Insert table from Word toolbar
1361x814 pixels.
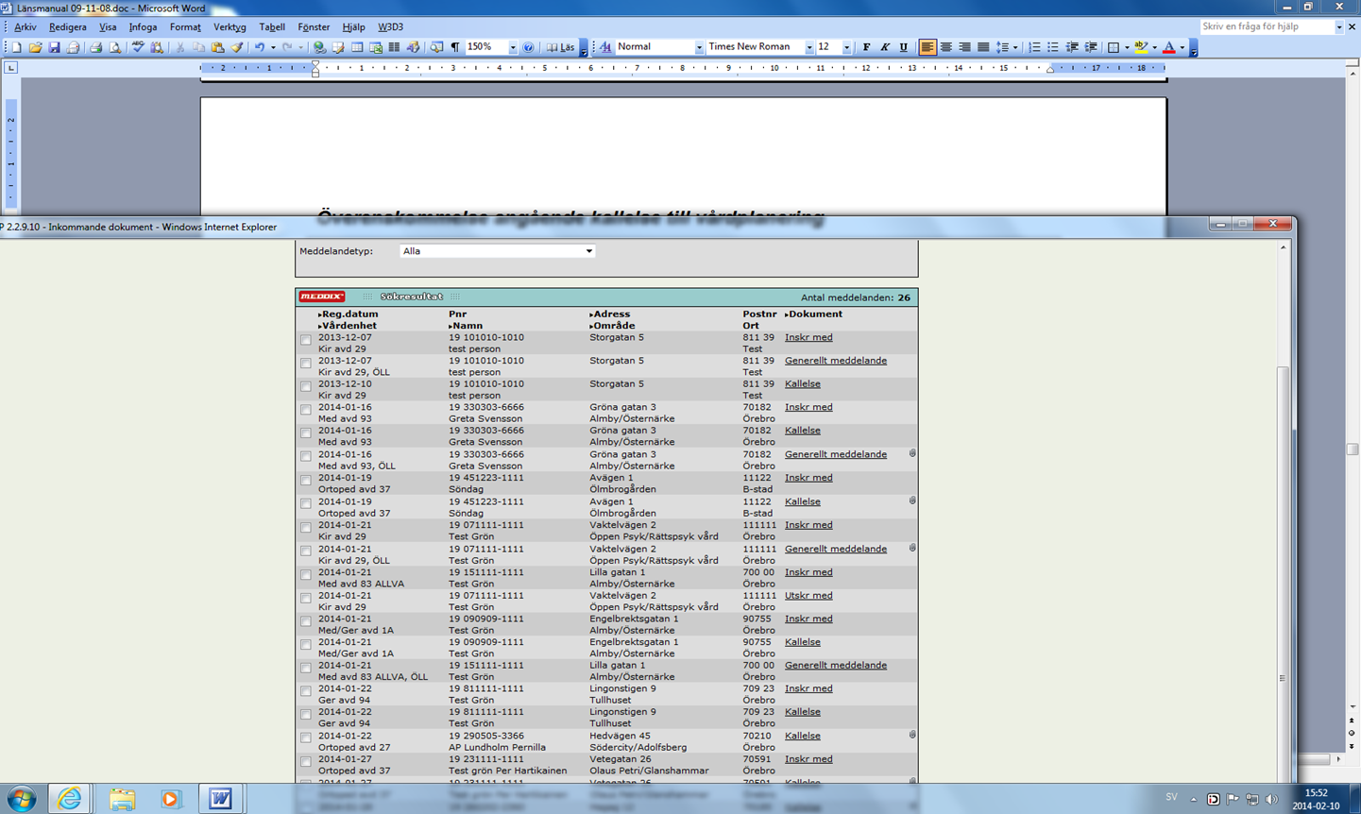click(x=357, y=47)
